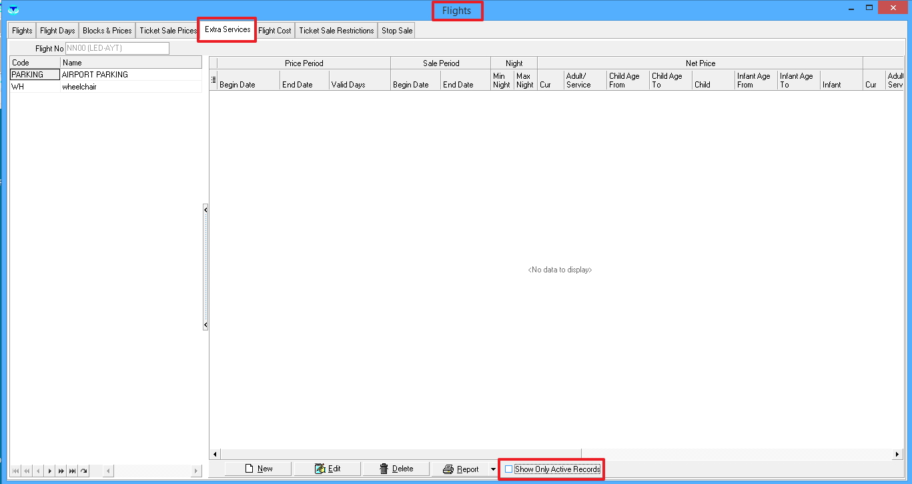Click the refresh arrow in record navigator

[83, 471]
